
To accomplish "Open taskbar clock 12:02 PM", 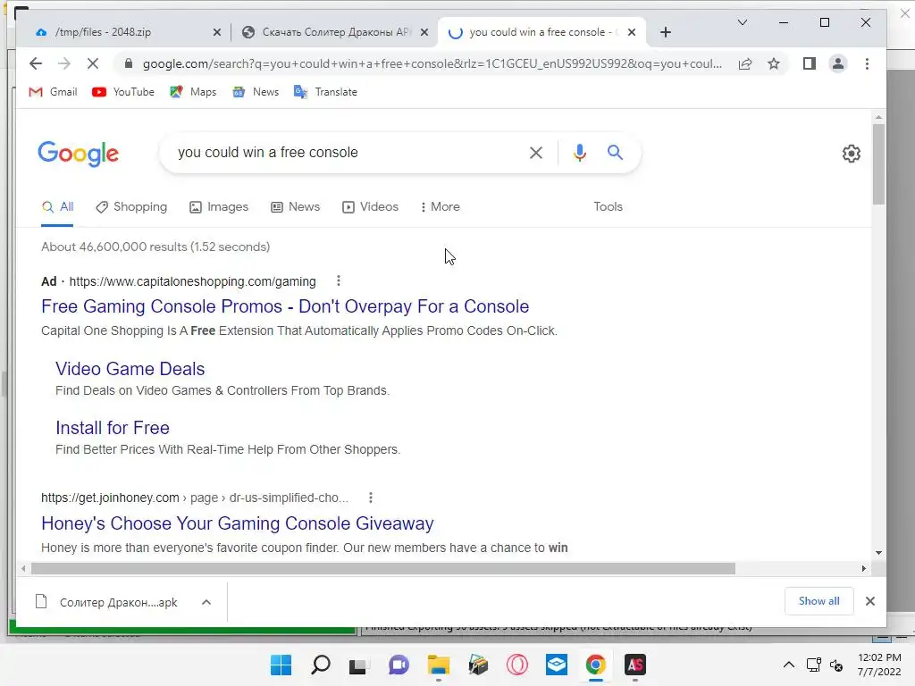I will click(879, 665).
